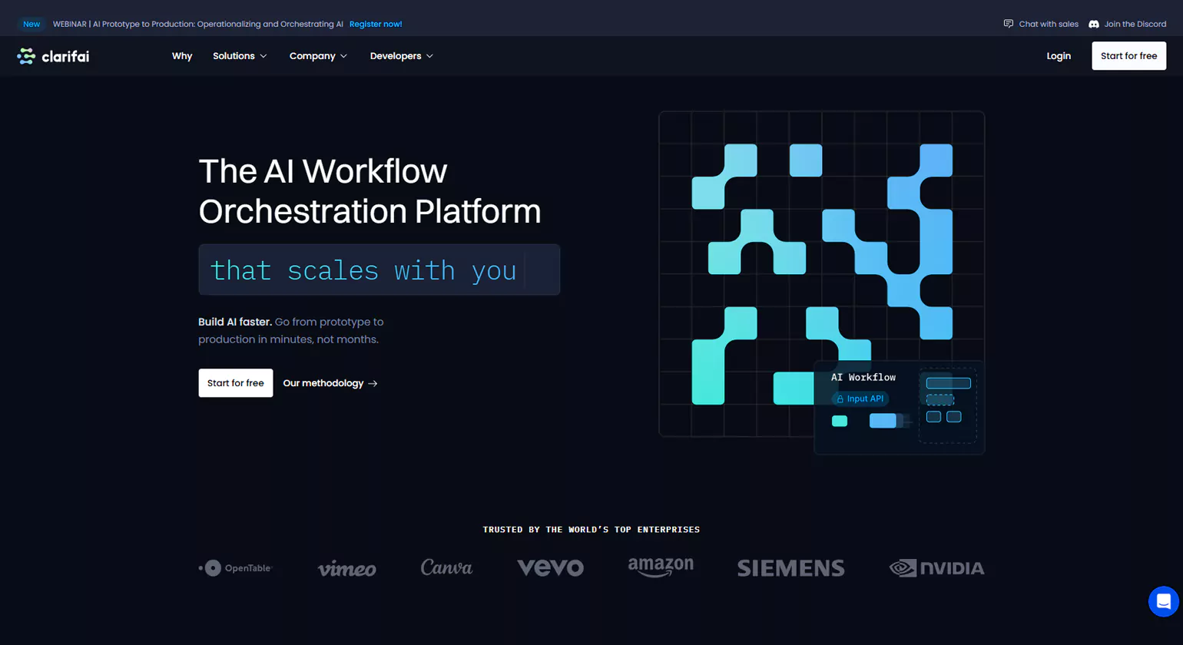Select the Why menu item
Viewport: 1183px width, 645px height.
182,56
